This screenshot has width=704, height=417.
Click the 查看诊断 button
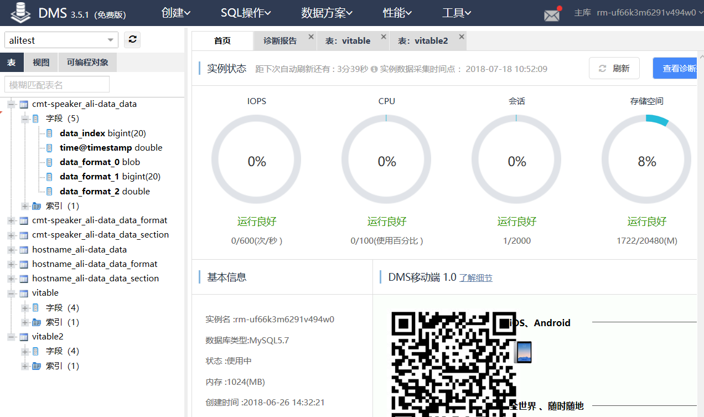click(x=675, y=68)
